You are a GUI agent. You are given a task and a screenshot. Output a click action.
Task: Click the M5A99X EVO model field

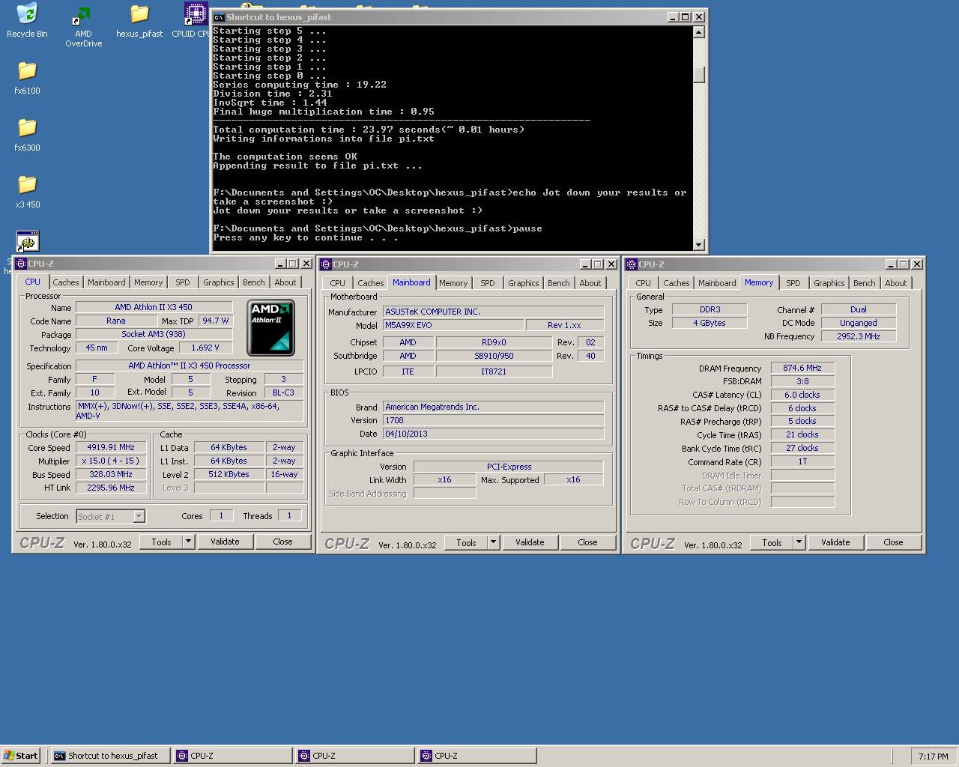453,325
